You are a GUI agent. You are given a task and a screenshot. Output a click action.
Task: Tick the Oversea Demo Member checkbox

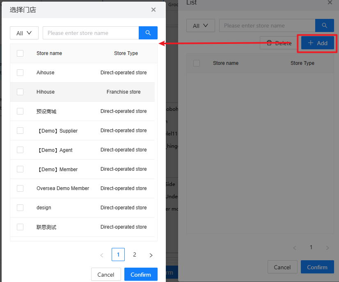click(x=20, y=188)
